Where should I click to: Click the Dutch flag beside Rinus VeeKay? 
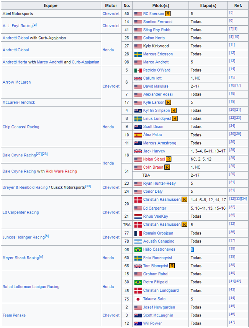pyautogui.click(x=138, y=216)
